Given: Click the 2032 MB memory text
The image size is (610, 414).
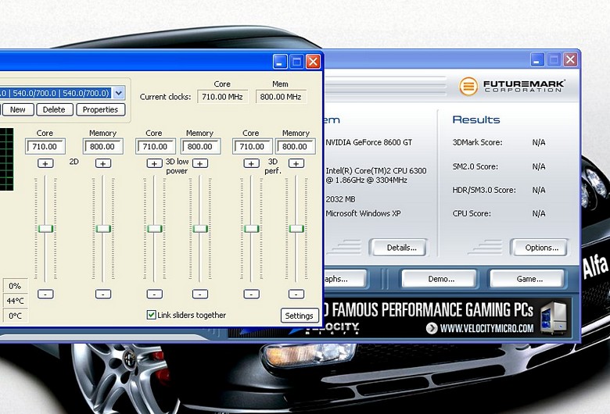Looking at the screenshot, I should click(x=340, y=199).
